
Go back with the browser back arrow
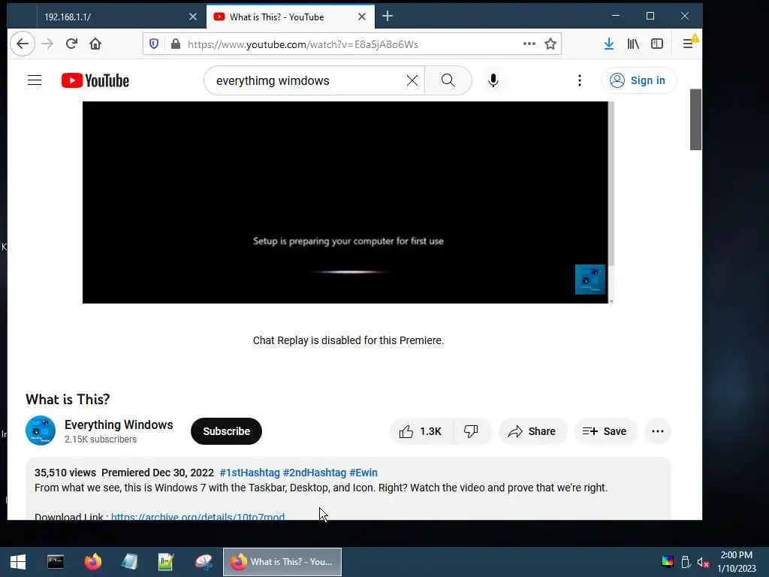click(23, 44)
